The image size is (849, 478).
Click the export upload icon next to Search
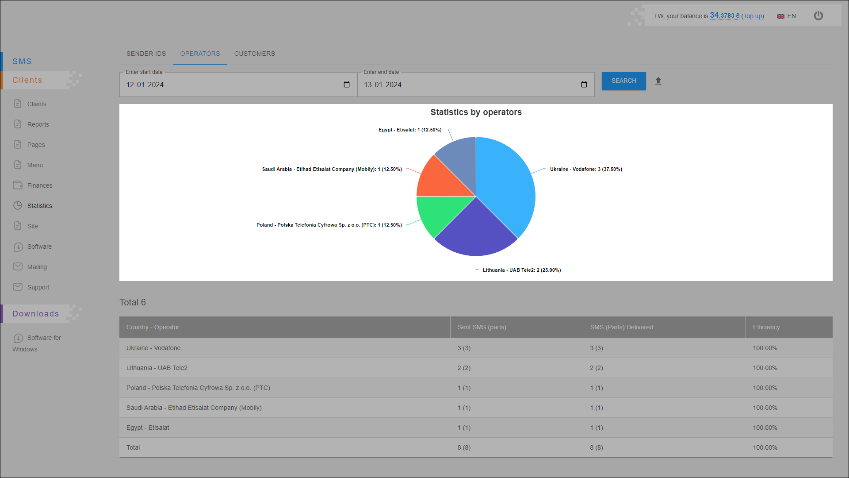tap(658, 81)
